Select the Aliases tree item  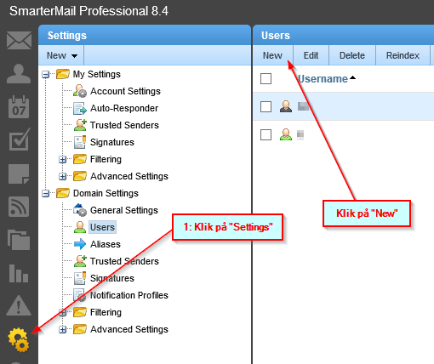pos(106,244)
